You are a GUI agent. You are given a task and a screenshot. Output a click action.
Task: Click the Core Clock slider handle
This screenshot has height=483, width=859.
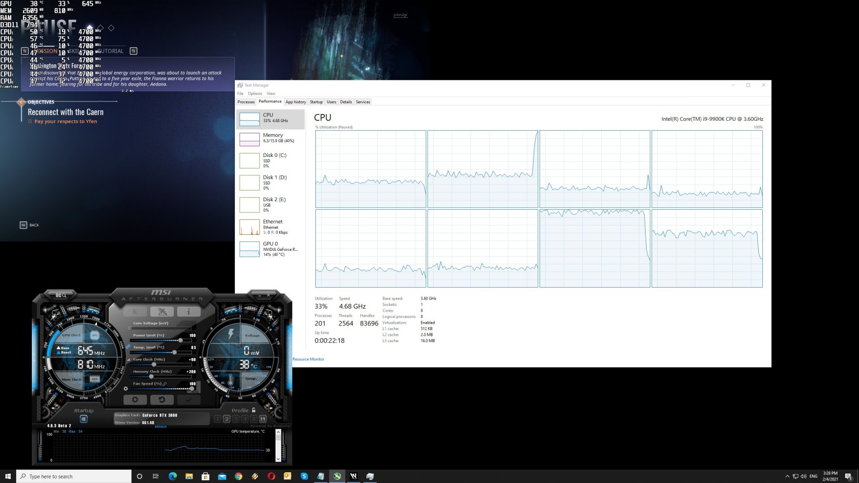click(x=154, y=364)
